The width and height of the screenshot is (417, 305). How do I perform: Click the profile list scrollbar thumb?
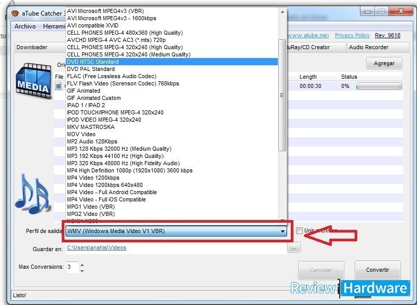pos(282,95)
